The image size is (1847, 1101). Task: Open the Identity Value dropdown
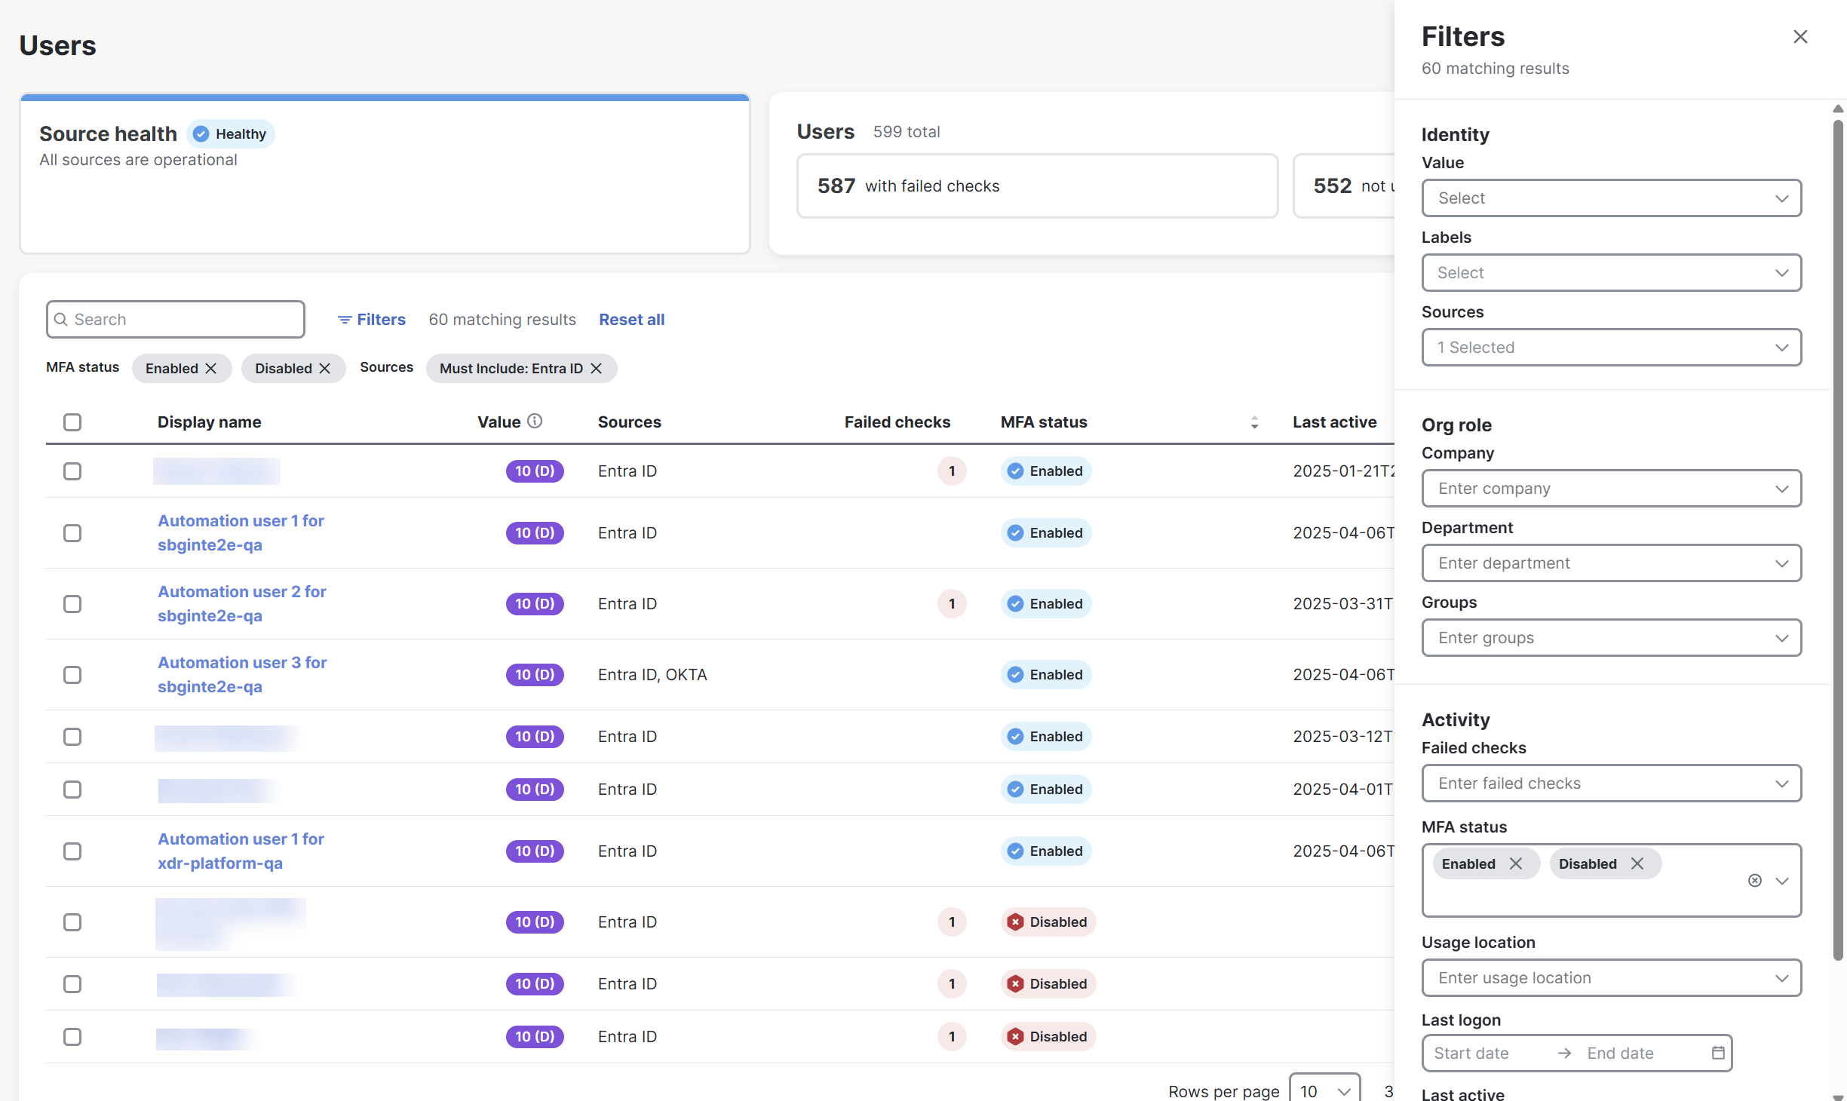(1611, 198)
